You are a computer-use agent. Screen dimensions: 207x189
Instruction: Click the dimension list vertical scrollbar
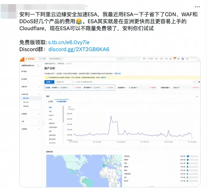point(63,114)
